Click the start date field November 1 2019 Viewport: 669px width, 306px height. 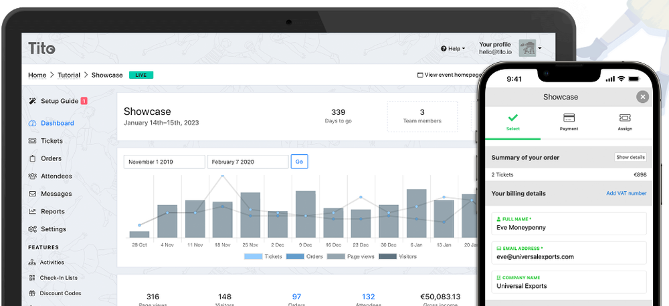pos(165,162)
